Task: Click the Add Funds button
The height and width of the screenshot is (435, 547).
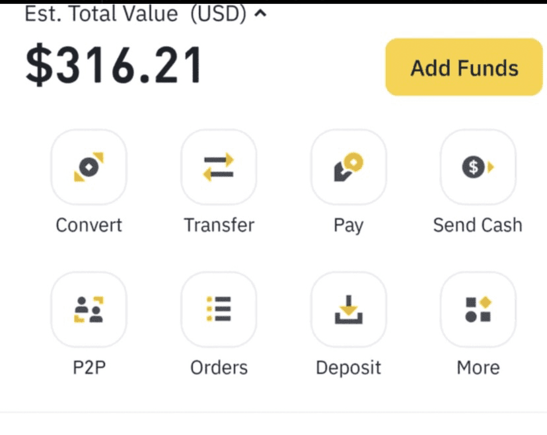Action: [x=464, y=67]
